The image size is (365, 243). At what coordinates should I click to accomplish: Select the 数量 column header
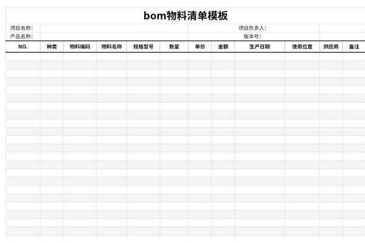174,47
